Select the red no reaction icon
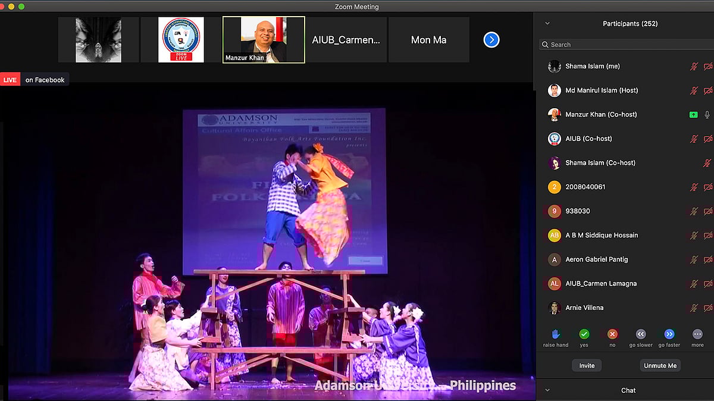 (x=612, y=334)
